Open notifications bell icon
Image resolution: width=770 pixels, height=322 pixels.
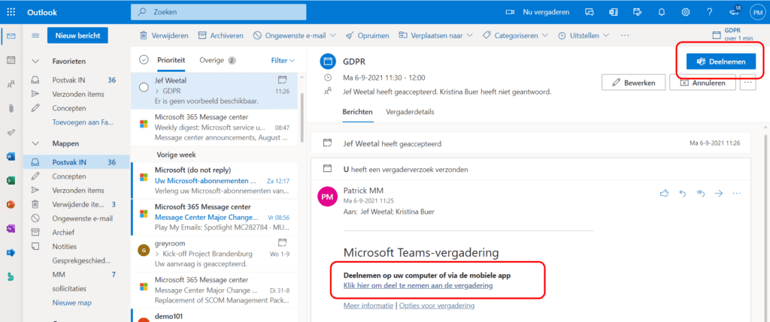click(x=662, y=12)
